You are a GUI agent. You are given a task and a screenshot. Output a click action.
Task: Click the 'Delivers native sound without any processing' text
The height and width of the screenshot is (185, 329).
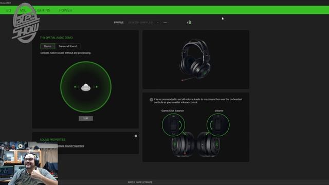[x=66, y=53]
